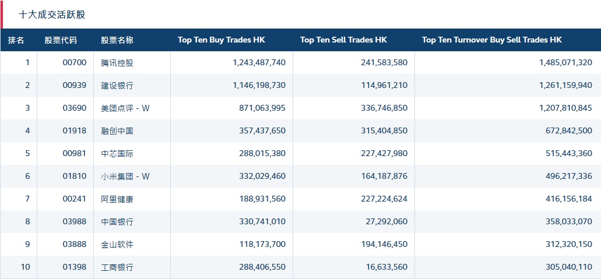Click the 十大成交活跃股 section title
The height and width of the screenshot is (279, 601).
[52, 15]
